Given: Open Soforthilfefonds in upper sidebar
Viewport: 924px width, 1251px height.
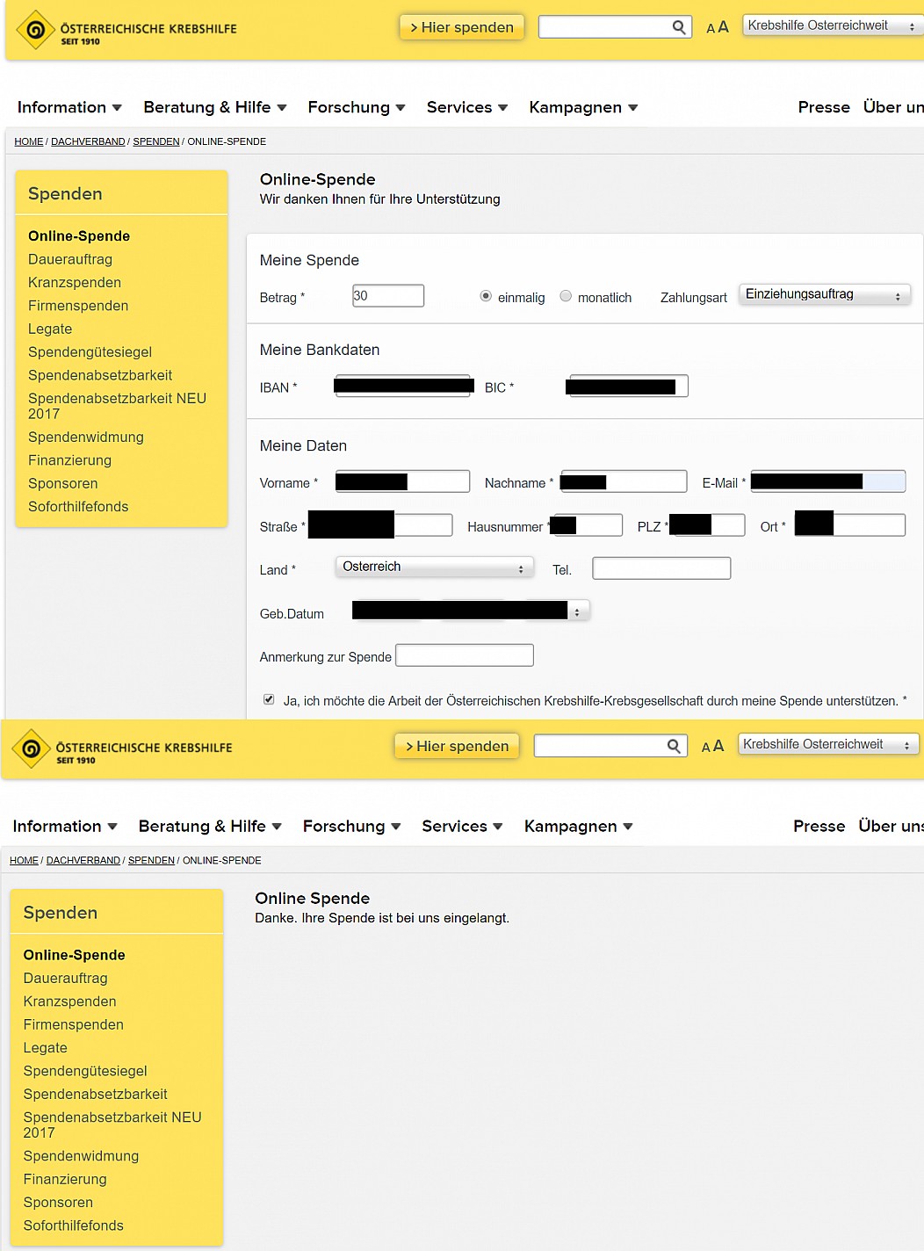Looking at the screenshot, I should [x=78, y=506].
